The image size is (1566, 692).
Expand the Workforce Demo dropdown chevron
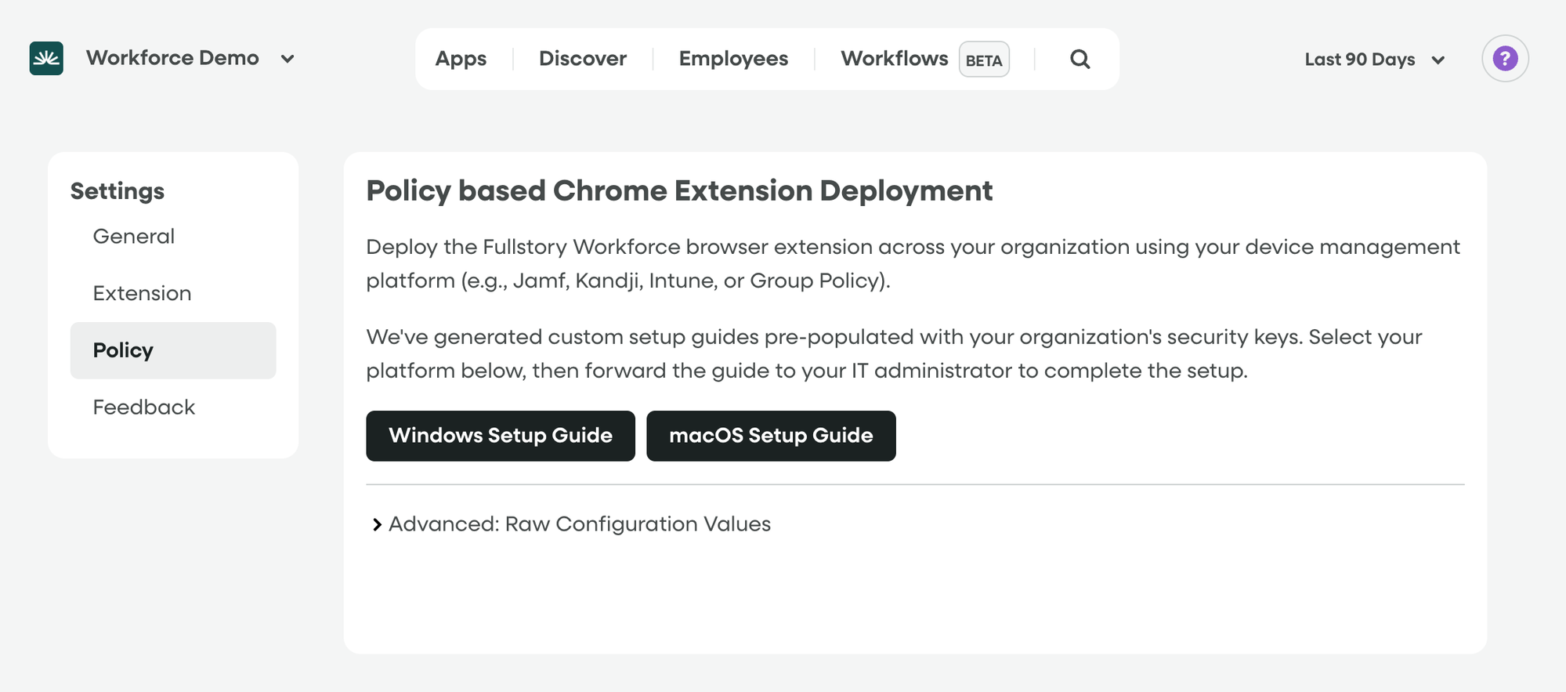coord(288,59)
